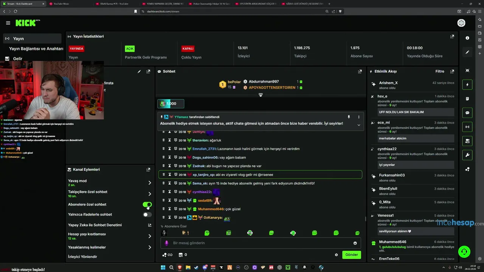Click the chat bubble icon in right sidebar

(x=467, y=113)
